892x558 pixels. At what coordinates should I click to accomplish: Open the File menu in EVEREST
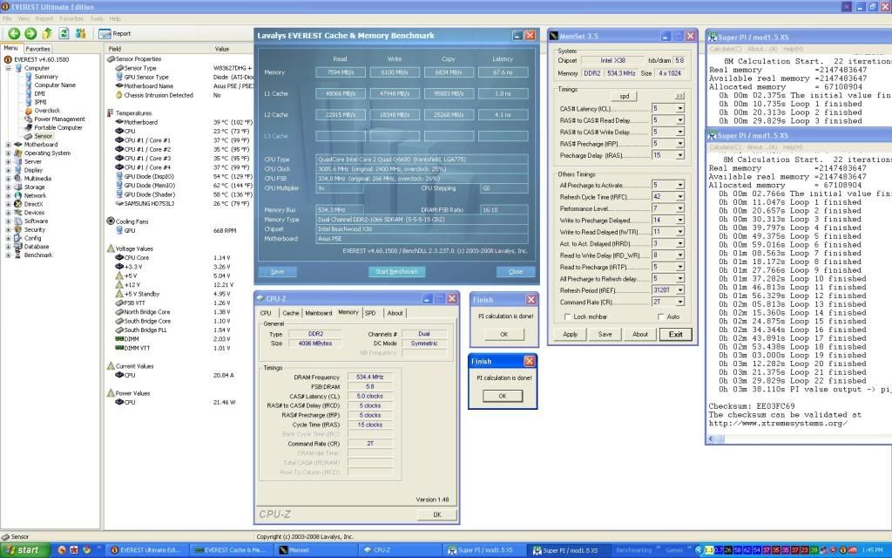point(7,19)
